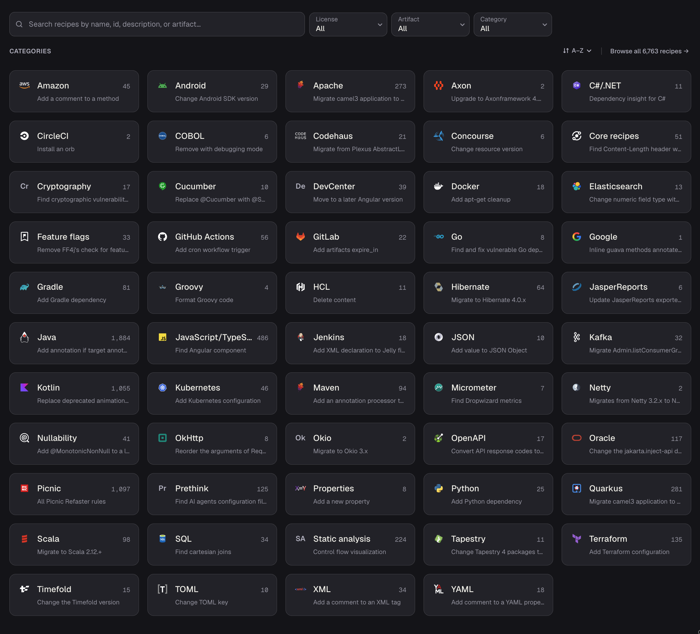Viewport: 700px width, 634px height.
Task: Click the CircleCI logo icon
Action: coord(24,136)
